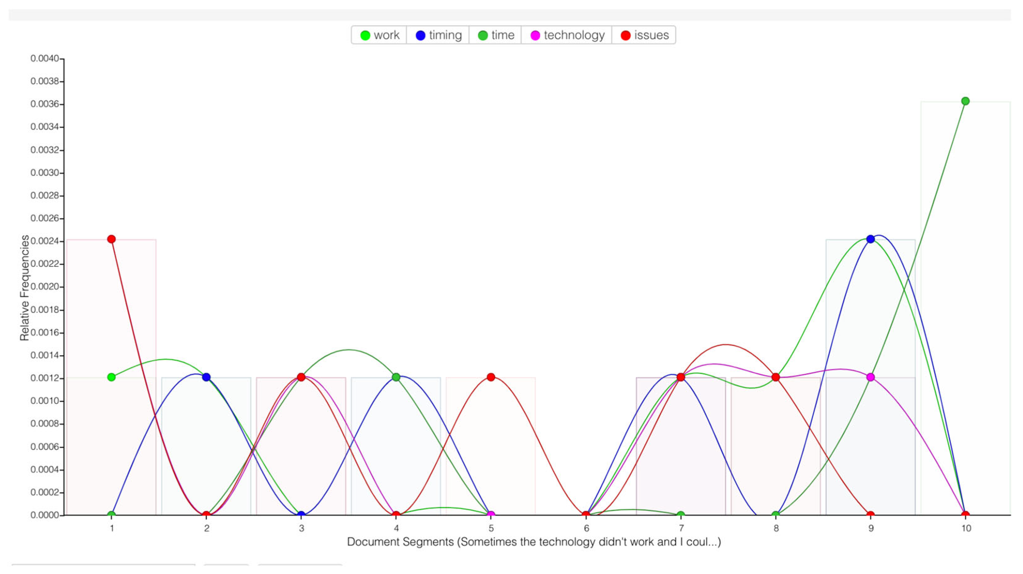Image resolution: width=1023 pixels, height=574 pixels.
Task: Click the red issues point at segment 5
Action: click(x=491, y=377)
